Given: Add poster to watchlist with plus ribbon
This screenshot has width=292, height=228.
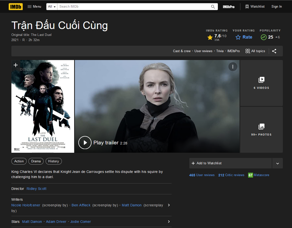Looking at the screenshot, I should [x=16, y=65].
